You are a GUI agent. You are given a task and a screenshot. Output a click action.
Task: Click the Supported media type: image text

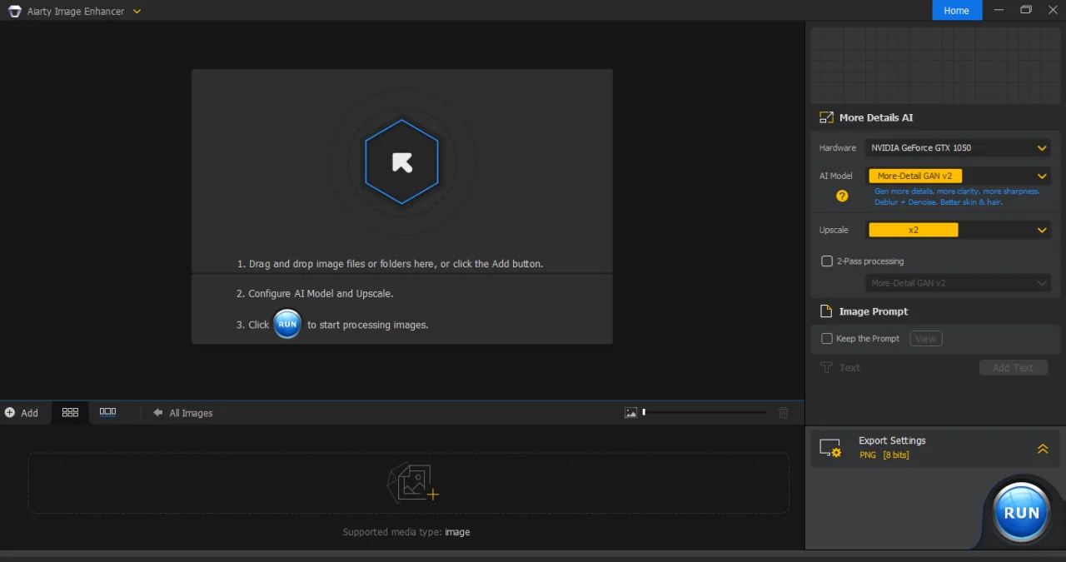point(406,532)
